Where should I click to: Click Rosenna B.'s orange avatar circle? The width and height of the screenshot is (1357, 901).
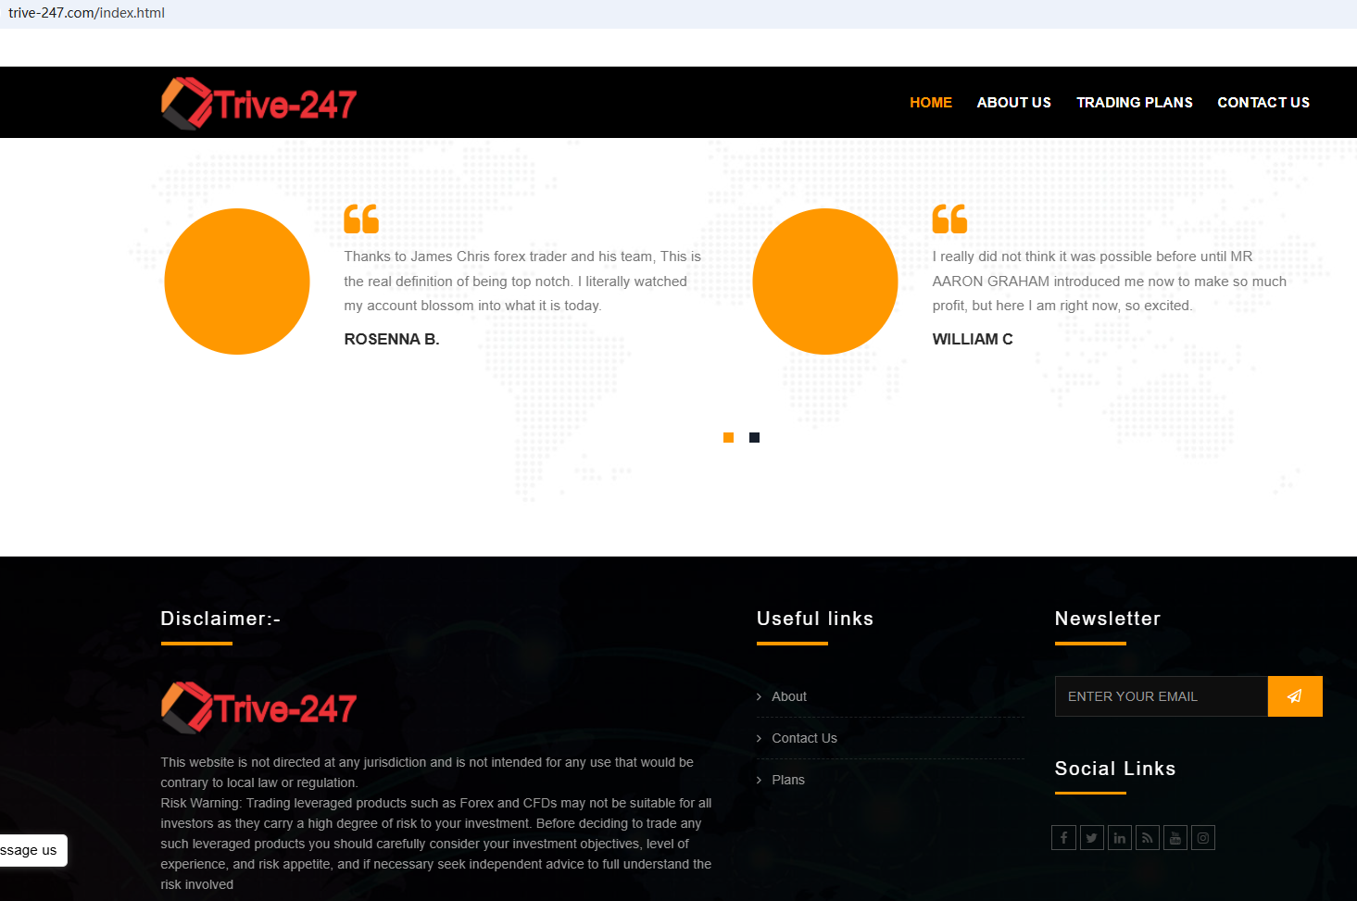(237, 282)
